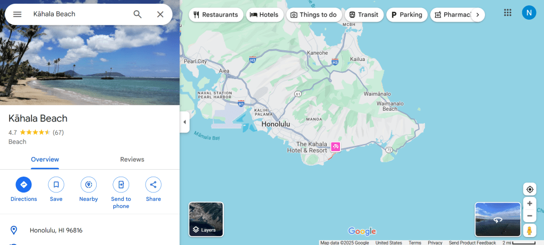The image size is (544, 245).
Task: Open Google apps grid
Action: click(x=507, y=13)
